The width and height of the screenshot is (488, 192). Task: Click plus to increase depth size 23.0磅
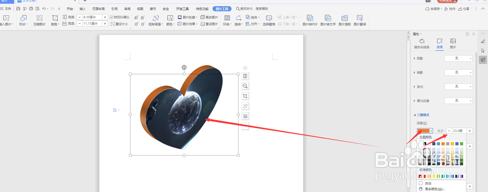470,131
